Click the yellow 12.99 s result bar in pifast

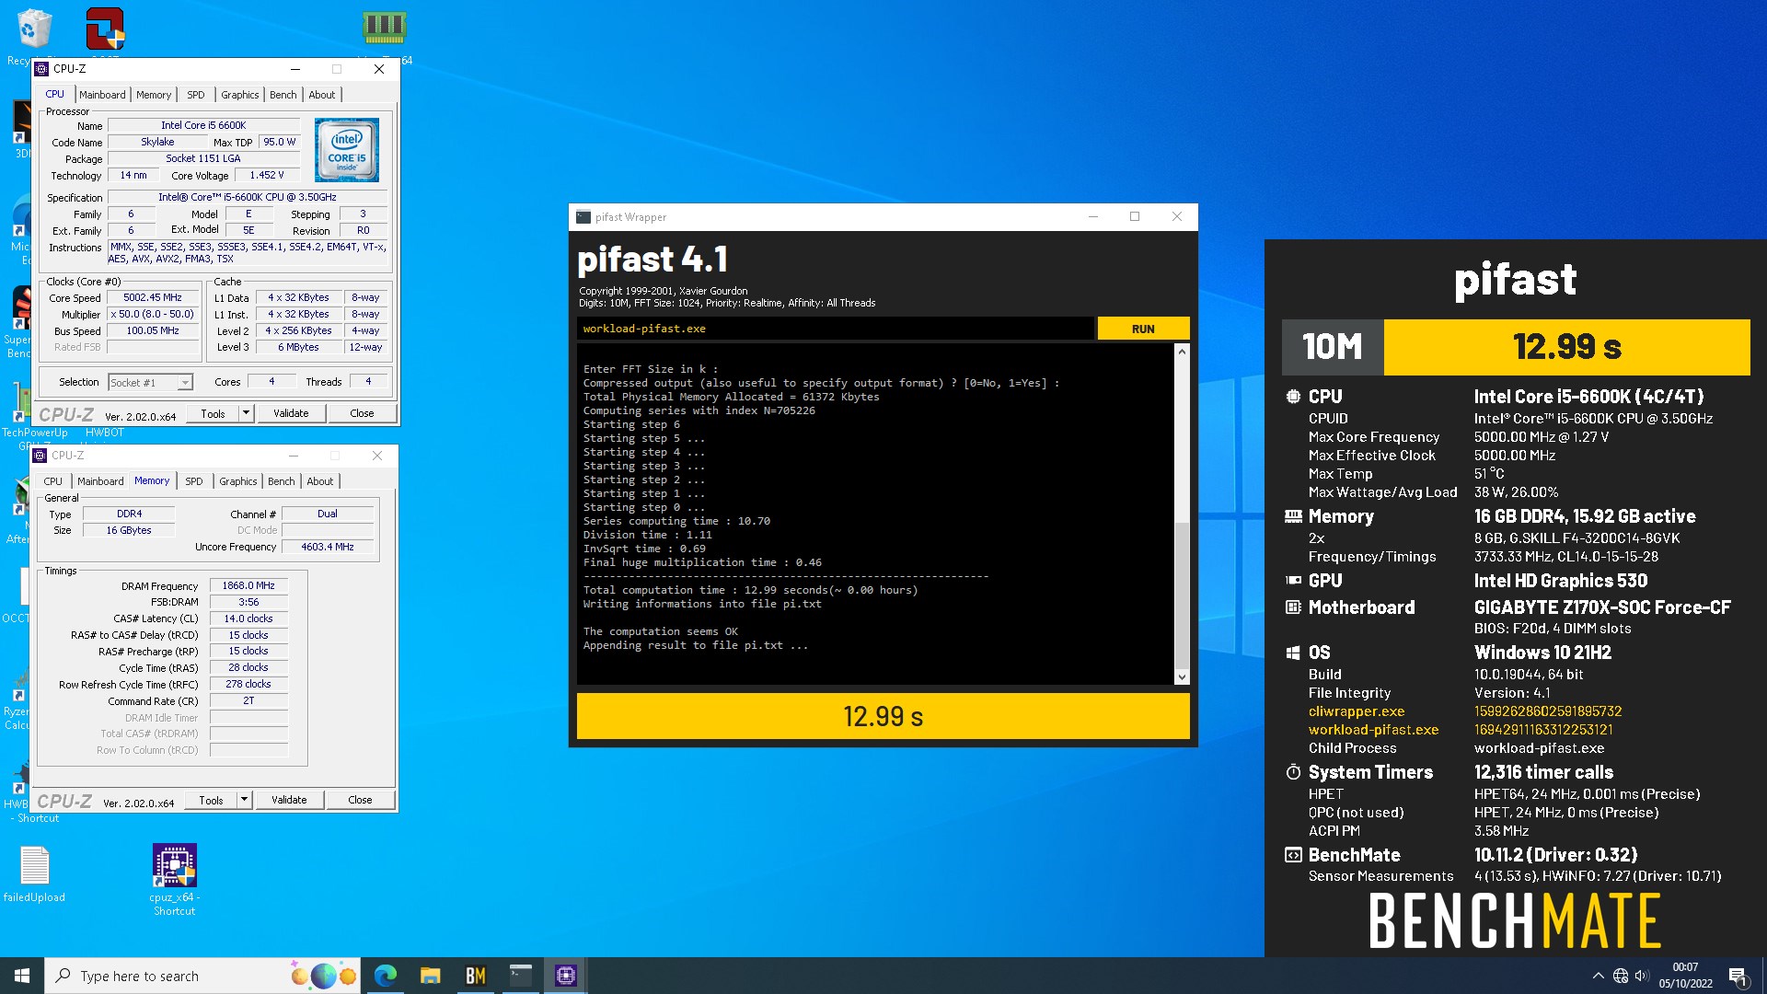[x=883, y=716]
